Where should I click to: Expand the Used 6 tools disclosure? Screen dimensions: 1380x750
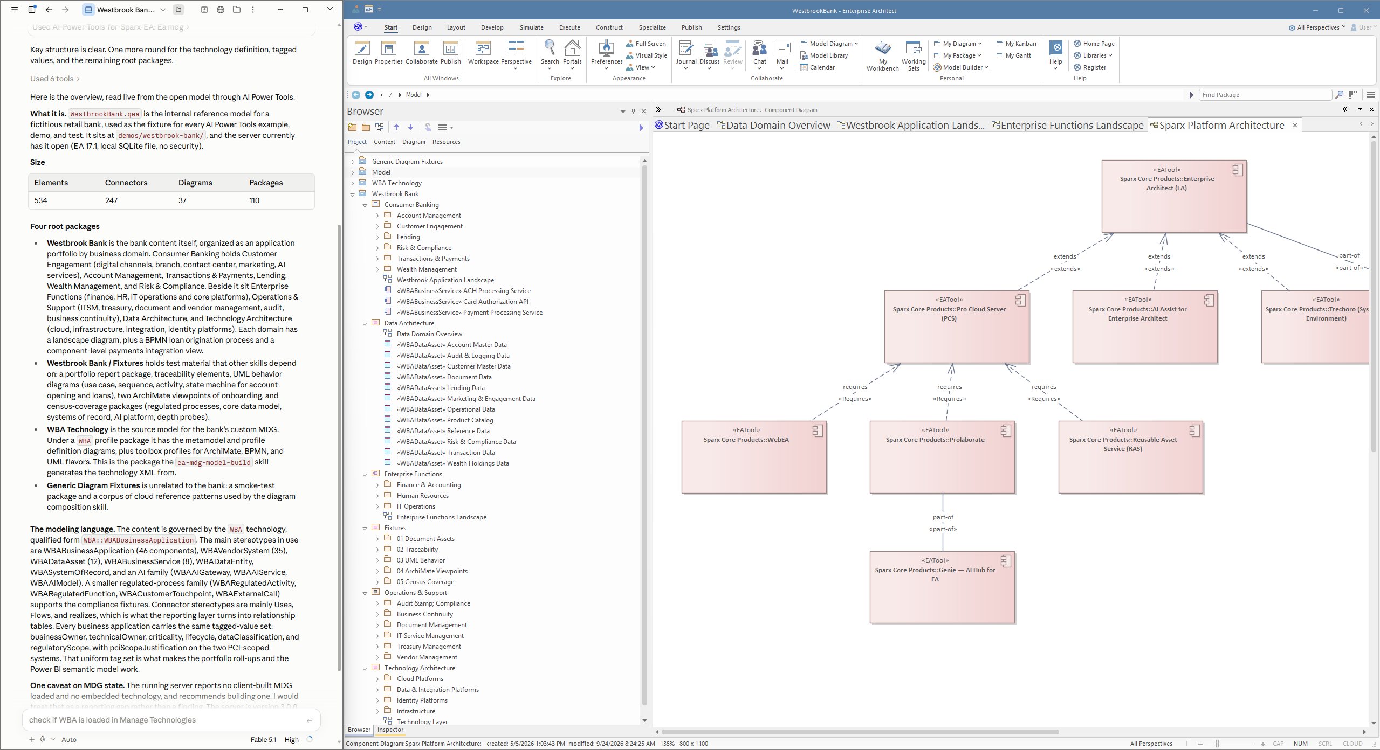55,79
